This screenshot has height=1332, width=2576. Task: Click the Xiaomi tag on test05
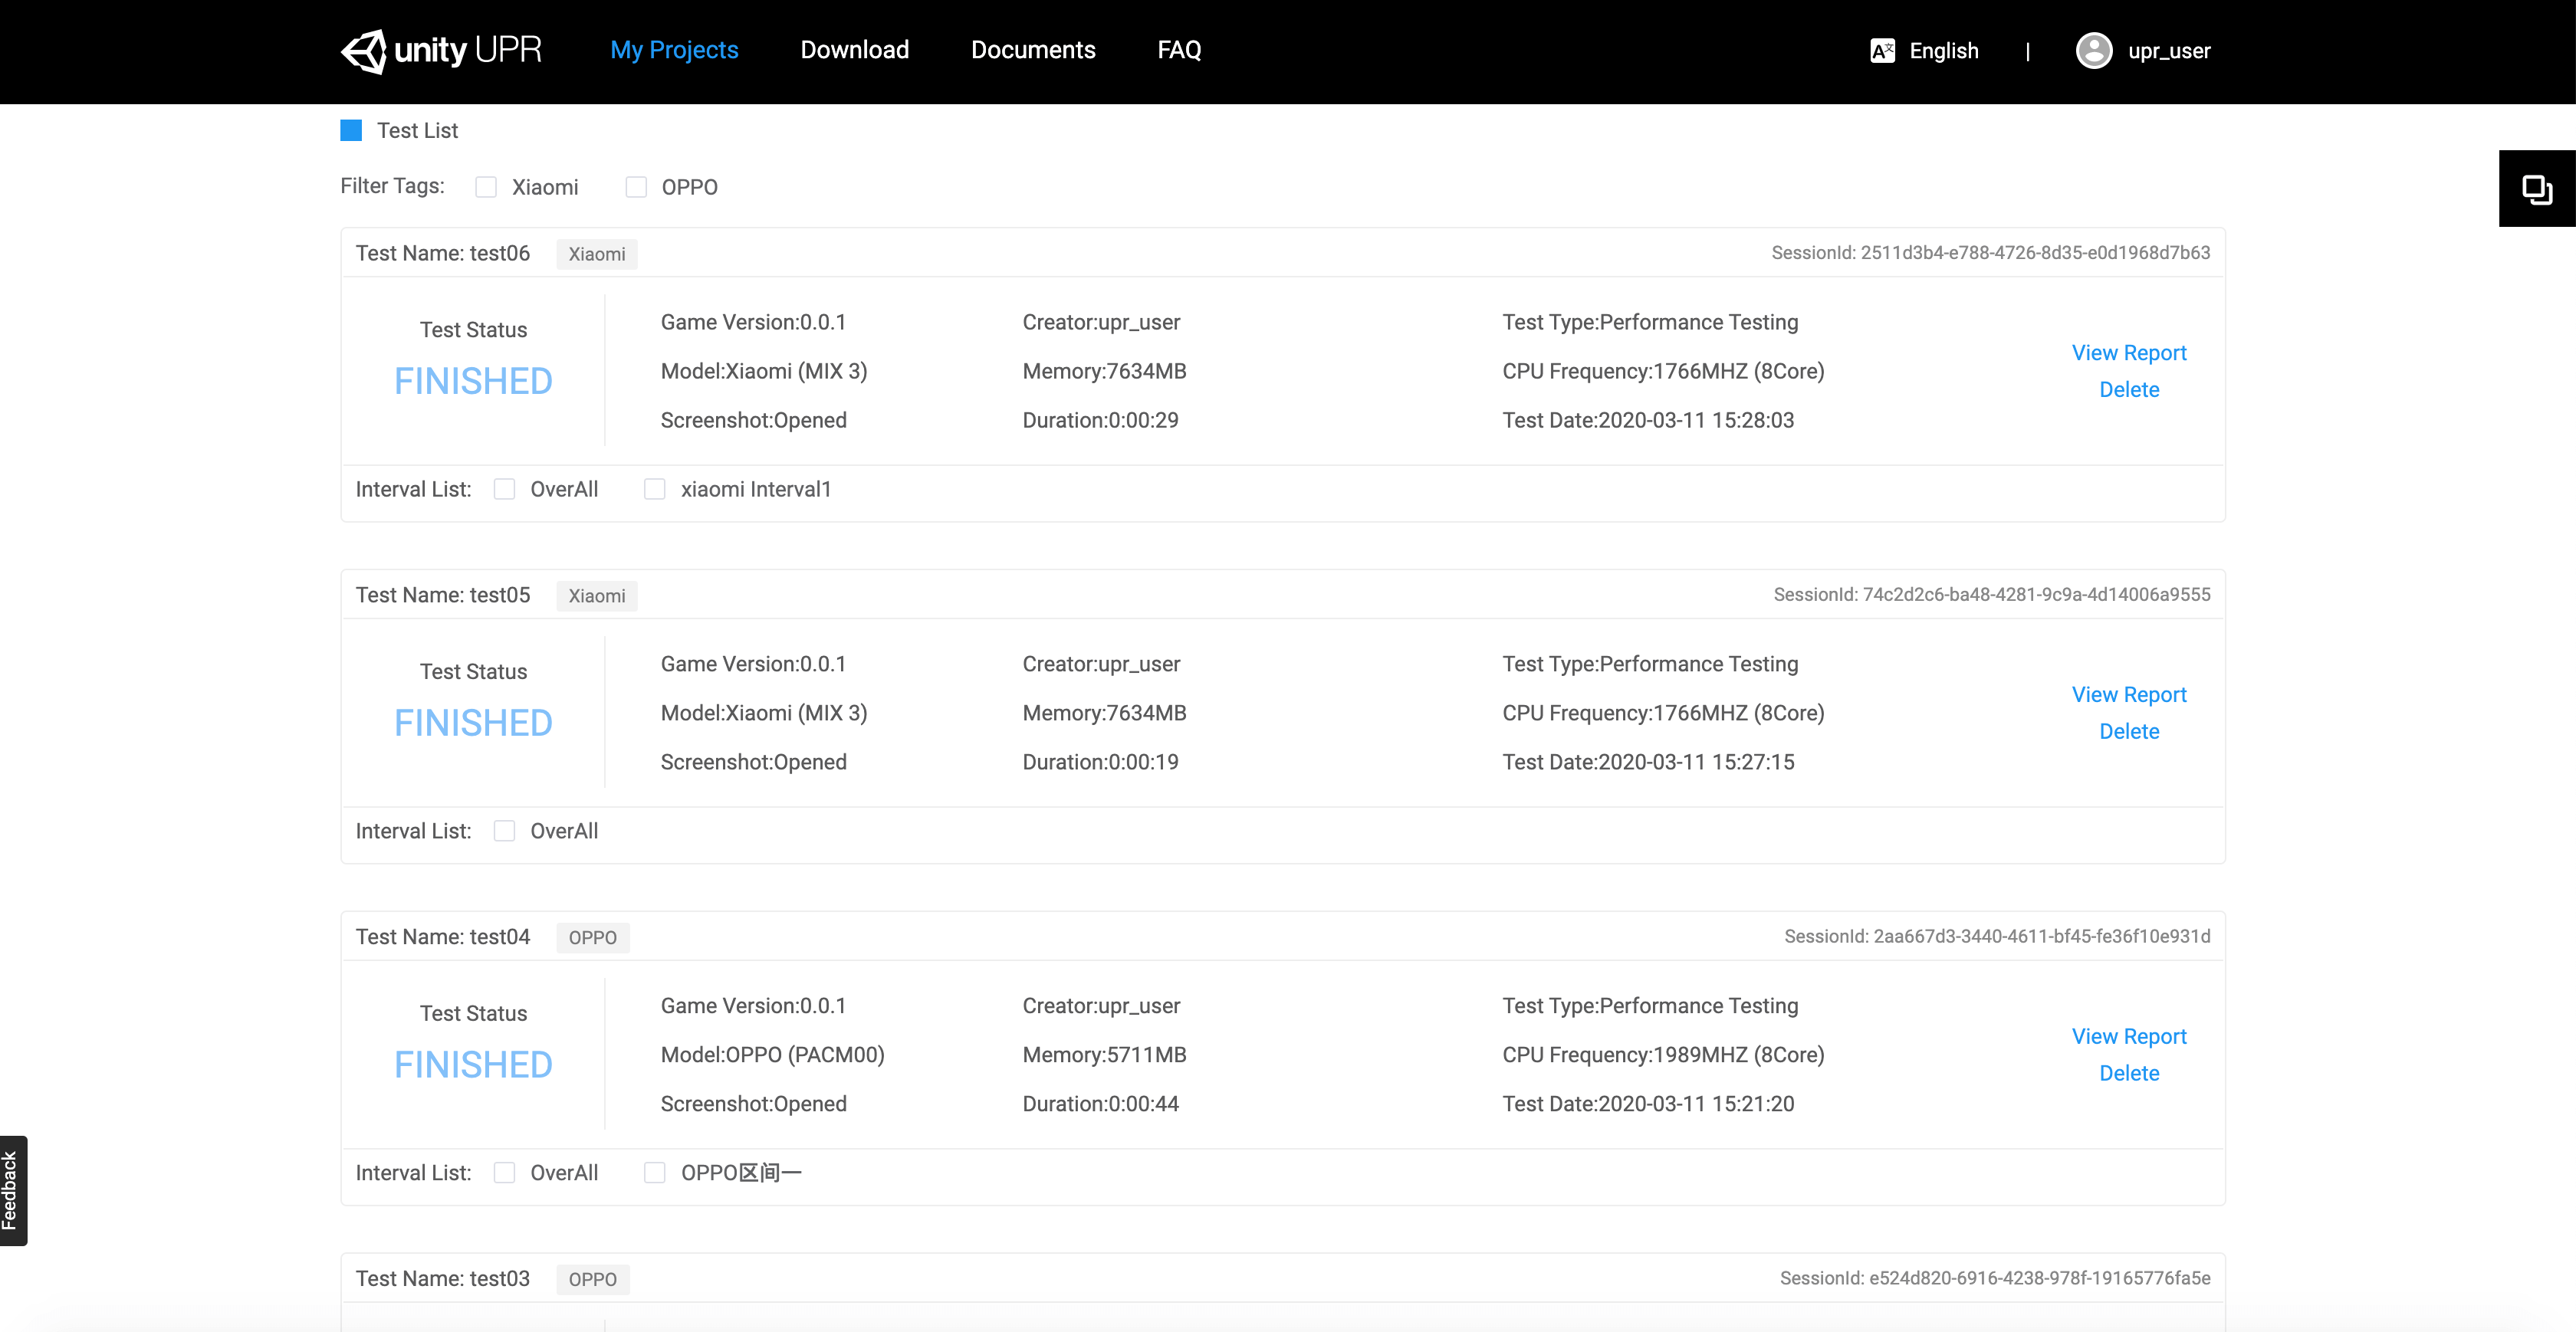coord(597,596)
